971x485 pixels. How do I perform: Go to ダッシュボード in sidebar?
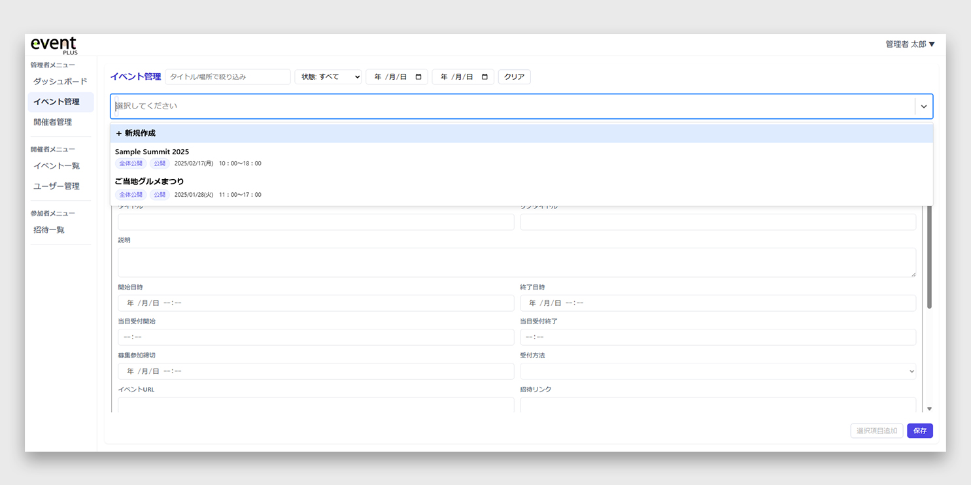point(60,82)
